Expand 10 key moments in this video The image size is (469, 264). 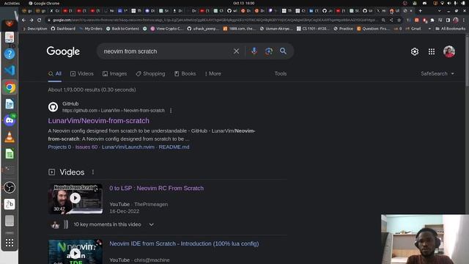152,224
